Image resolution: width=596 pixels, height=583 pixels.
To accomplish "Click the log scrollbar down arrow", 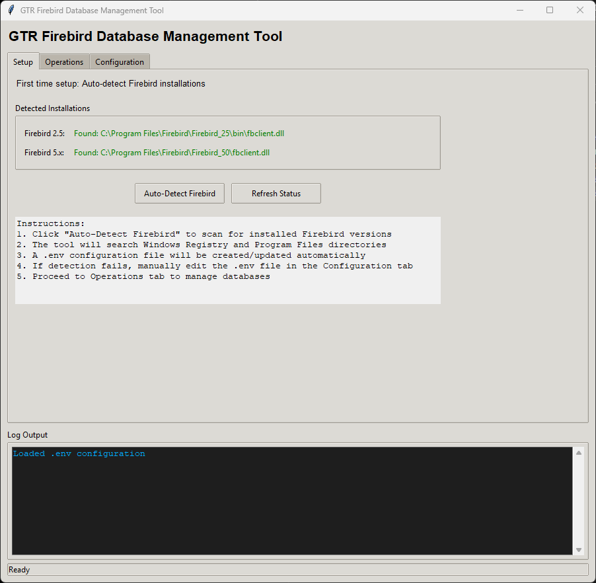I will [579, 549].
